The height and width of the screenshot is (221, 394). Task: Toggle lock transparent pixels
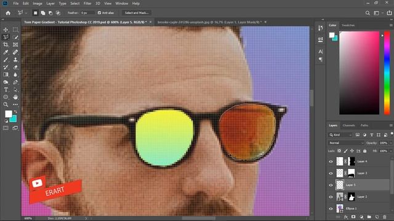point(339,151)
